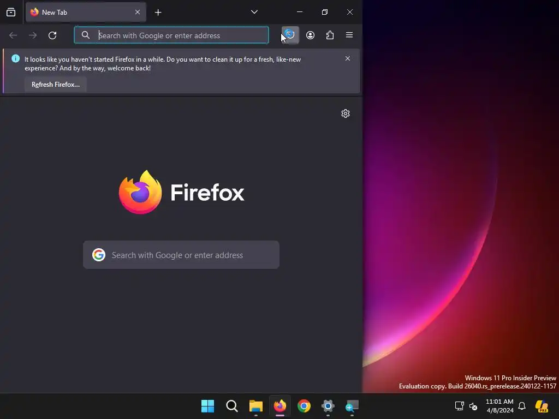Click the new tab page search box

[181, 255]
